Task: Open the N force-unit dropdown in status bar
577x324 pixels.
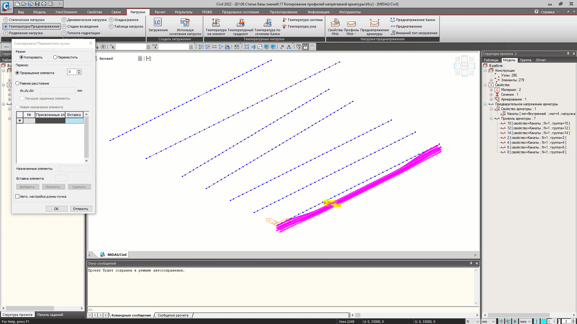Action: (x=478, y=321)
